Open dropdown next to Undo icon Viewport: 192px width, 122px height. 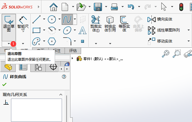[x=139, y=7]
